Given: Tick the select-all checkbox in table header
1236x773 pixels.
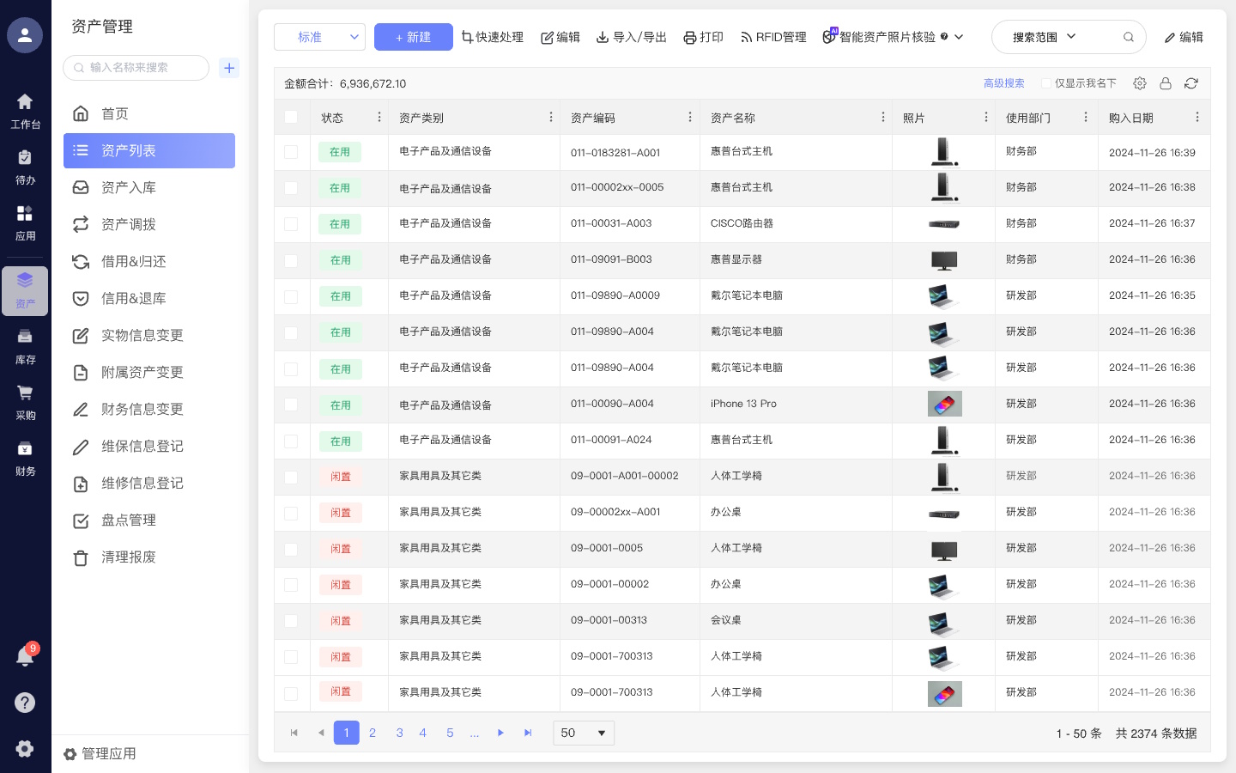Looking at the screenshot, I should [x=291, y=118].
